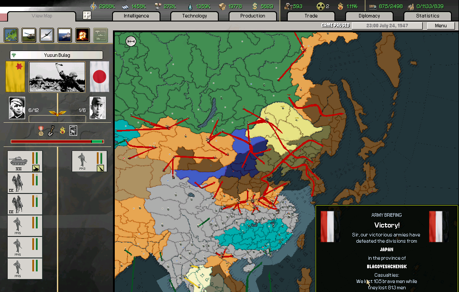The image size is (459, 292).
Task: Switch to the land units map mode (tank icon)
Action: click(x=29, y=35)
